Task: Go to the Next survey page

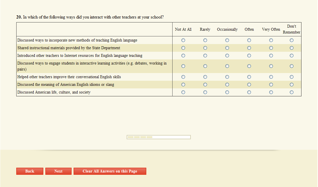Action: (58, 171)
